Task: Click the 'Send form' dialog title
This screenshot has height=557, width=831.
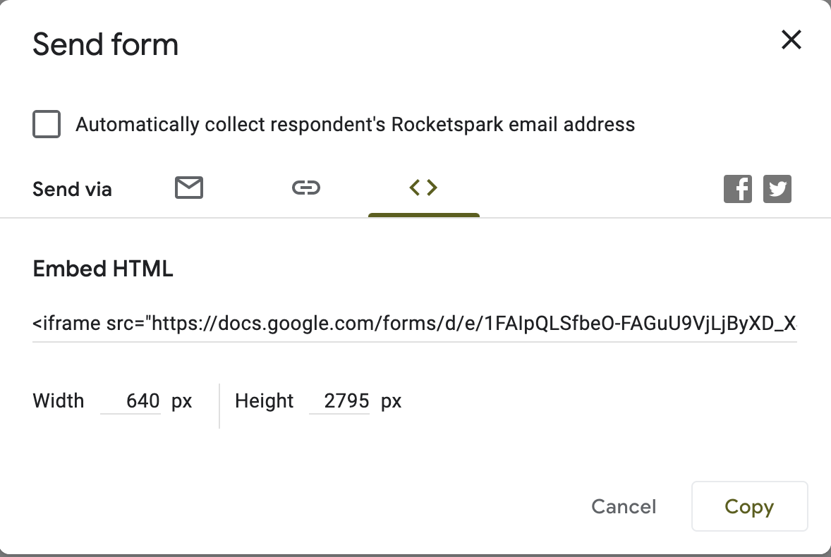Action: tap(106, 44)
